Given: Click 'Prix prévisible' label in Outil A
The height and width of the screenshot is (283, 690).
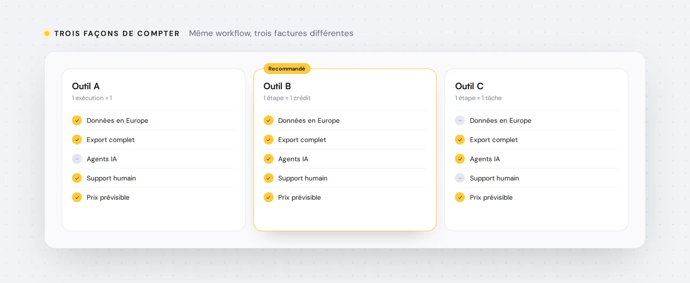Looking at the screenshot, I should (108, 198).
